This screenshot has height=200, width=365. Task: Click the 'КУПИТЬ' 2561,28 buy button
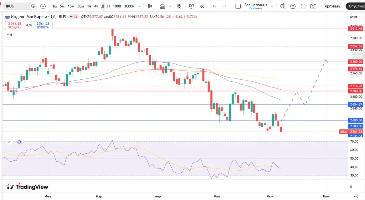[x=43, y=25]
